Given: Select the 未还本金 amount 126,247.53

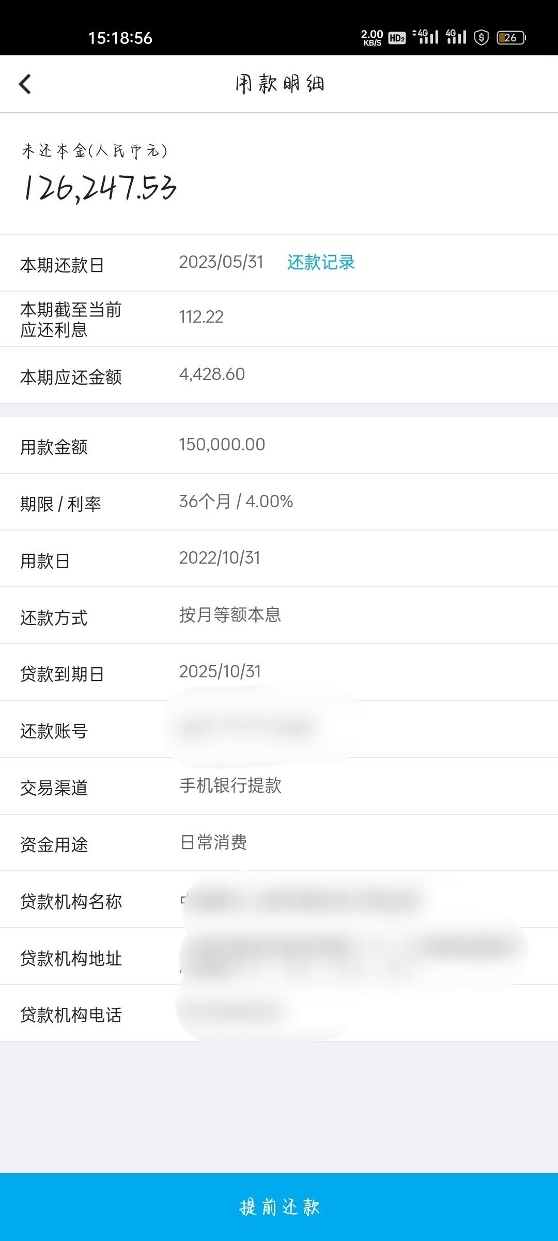Looking at the screenshot, I should 100,187.
